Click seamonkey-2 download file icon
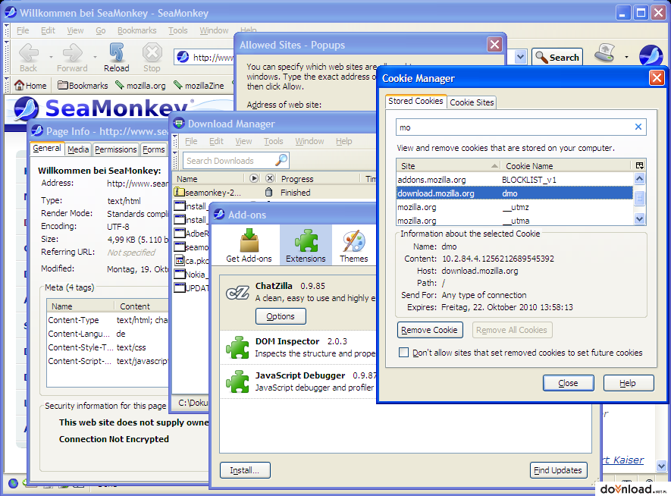 [179, 192]
